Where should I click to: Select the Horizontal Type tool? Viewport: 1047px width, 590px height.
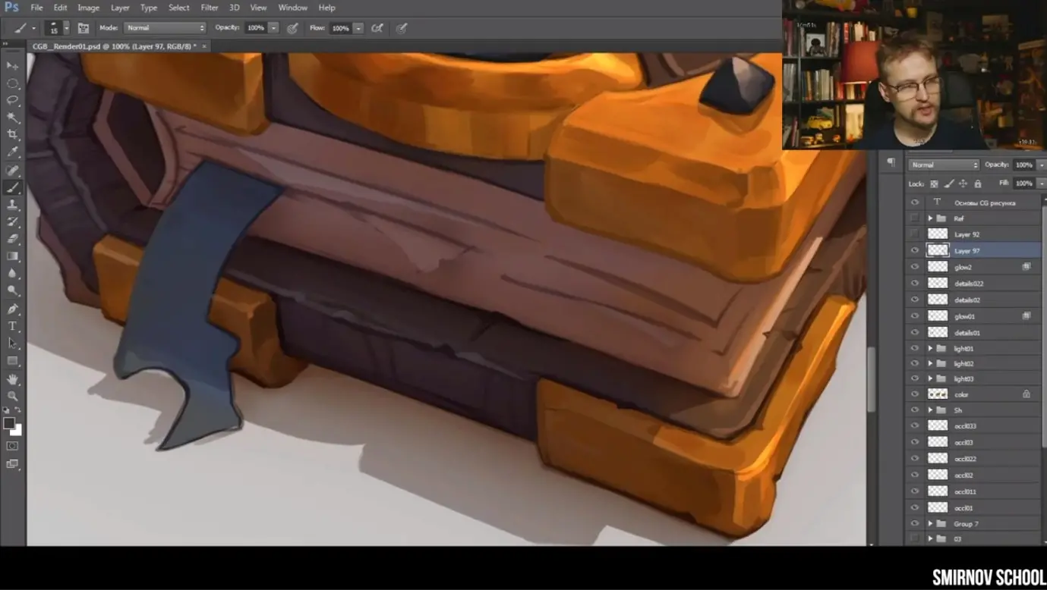tap(13, 326)
